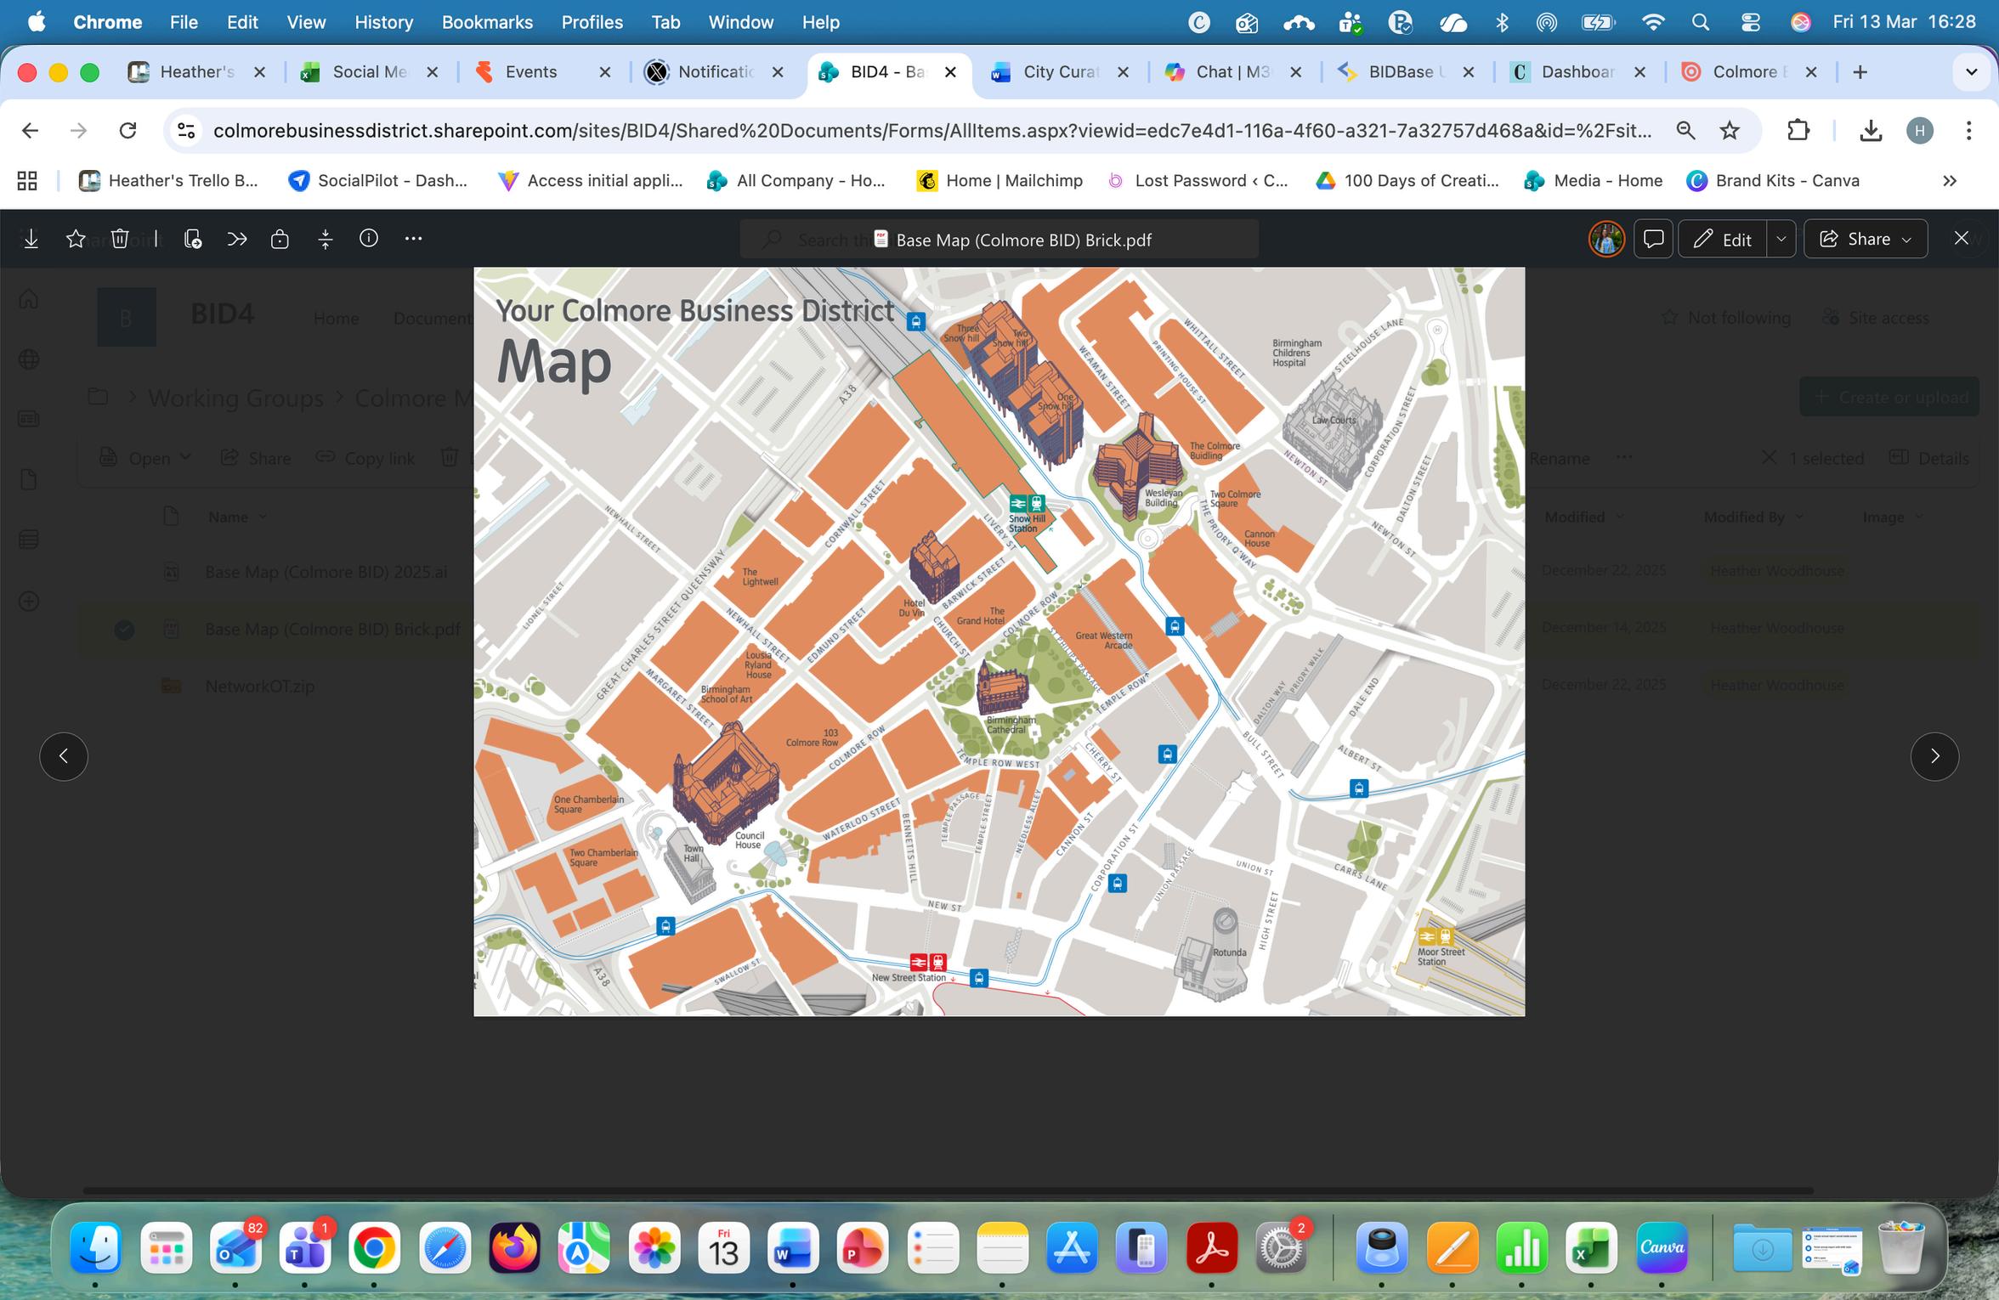
Task: Click the copy-to icon in viewer toolbar
Action: pyautogui.click(x=193, y=239)
